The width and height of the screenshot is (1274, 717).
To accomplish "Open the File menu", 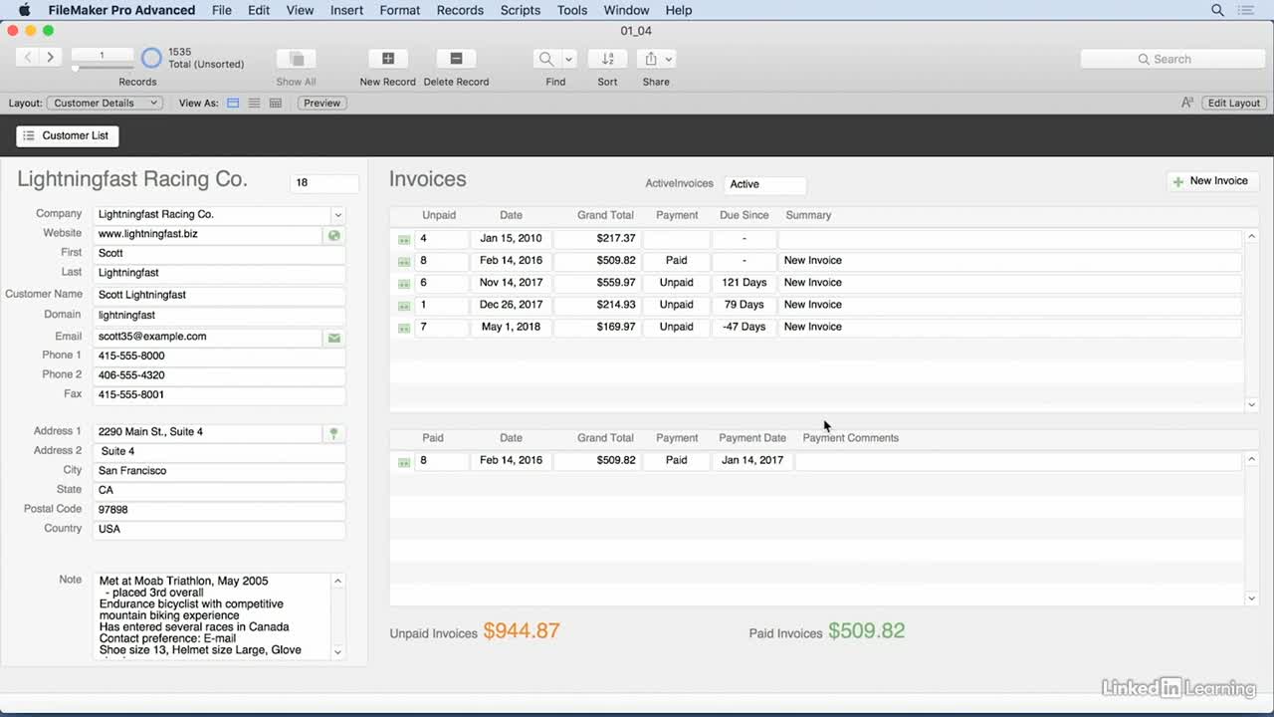I will (222, 10).
